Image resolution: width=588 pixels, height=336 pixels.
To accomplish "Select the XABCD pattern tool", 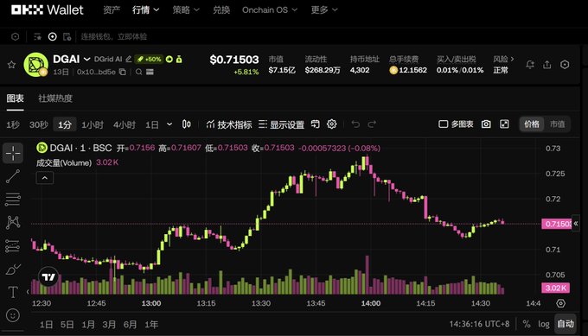I will point(13,223).
